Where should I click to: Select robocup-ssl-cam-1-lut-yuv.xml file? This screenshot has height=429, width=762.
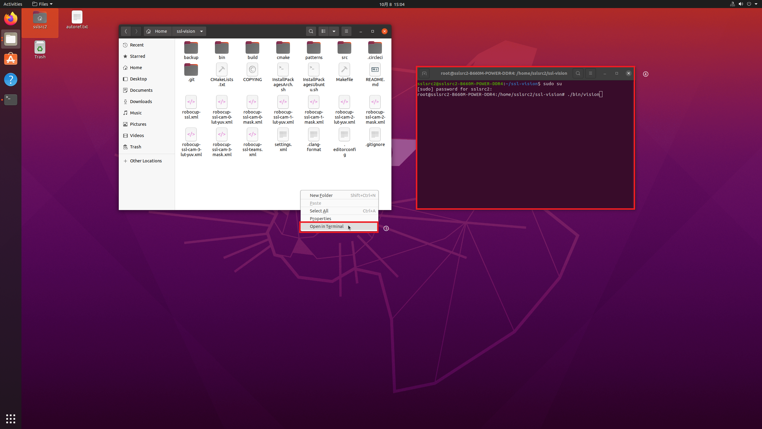tap(283, 110)
